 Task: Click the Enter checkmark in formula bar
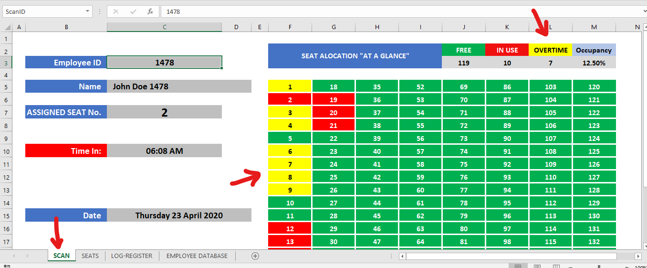point(133,11)
